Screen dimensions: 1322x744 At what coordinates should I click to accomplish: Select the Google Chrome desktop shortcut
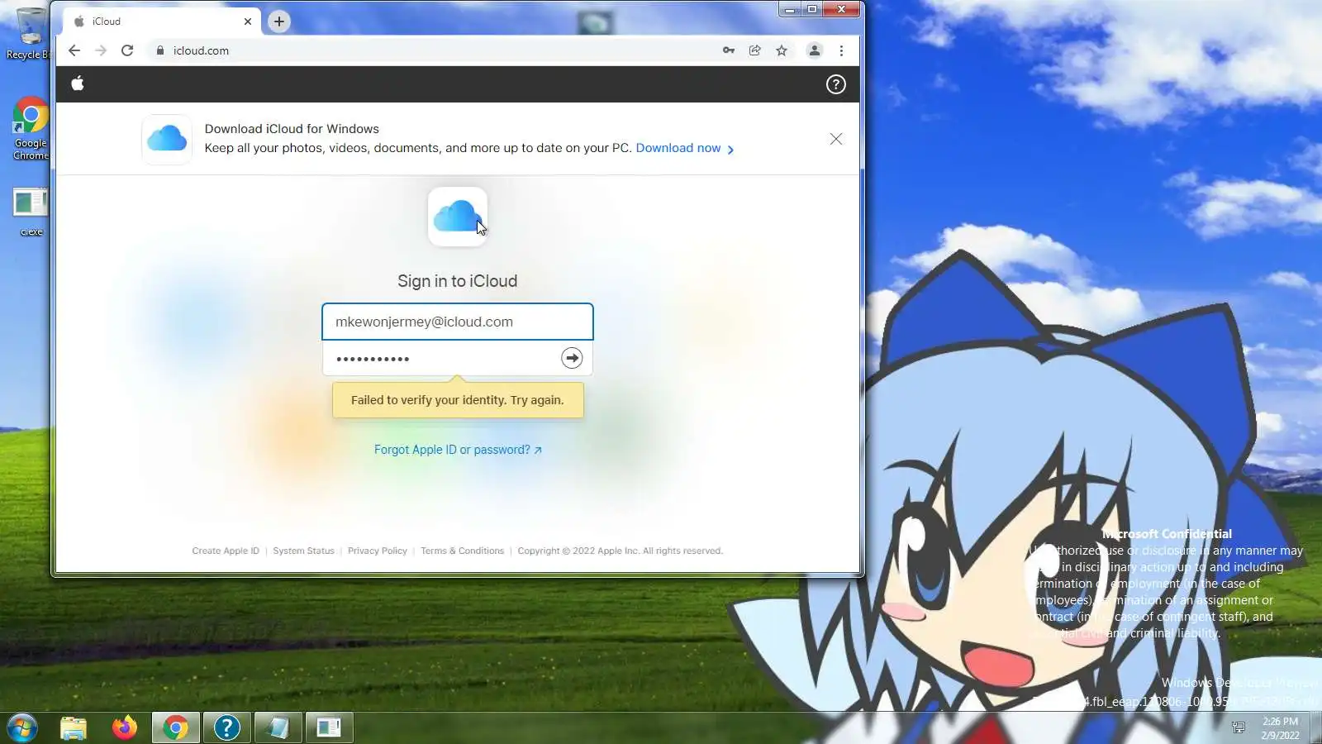31,128
